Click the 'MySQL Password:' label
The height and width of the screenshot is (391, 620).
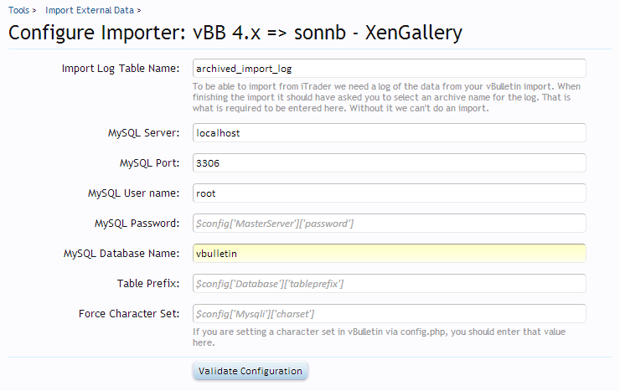click(x=137, y=224)
